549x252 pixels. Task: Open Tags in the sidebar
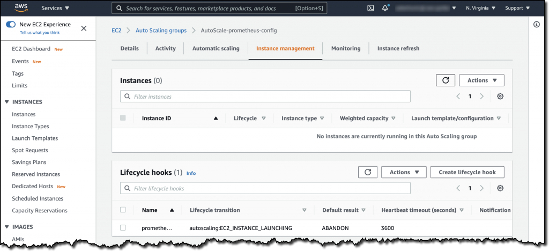coord(18,73)
